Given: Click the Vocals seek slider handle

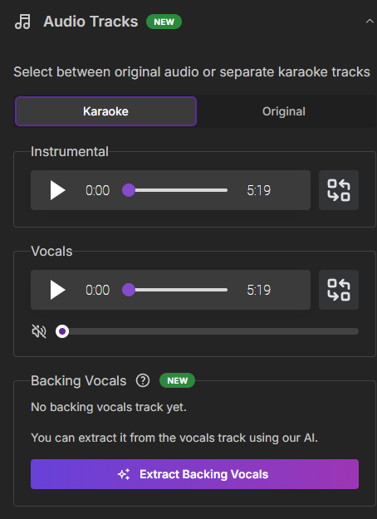Looking at the screenshot, I should [129, 290].
